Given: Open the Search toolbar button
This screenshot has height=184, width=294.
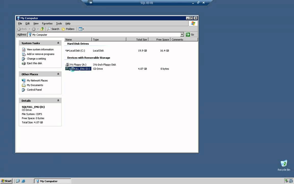Looking at the screenshot, I should 53,29.
